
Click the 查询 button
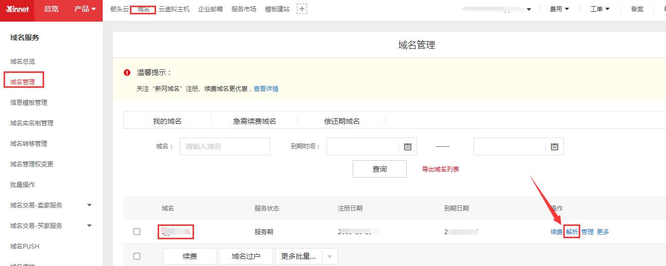click(x=379, y=169)
